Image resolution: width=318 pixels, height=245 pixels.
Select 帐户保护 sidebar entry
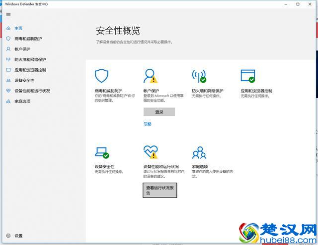coord(22,49)
